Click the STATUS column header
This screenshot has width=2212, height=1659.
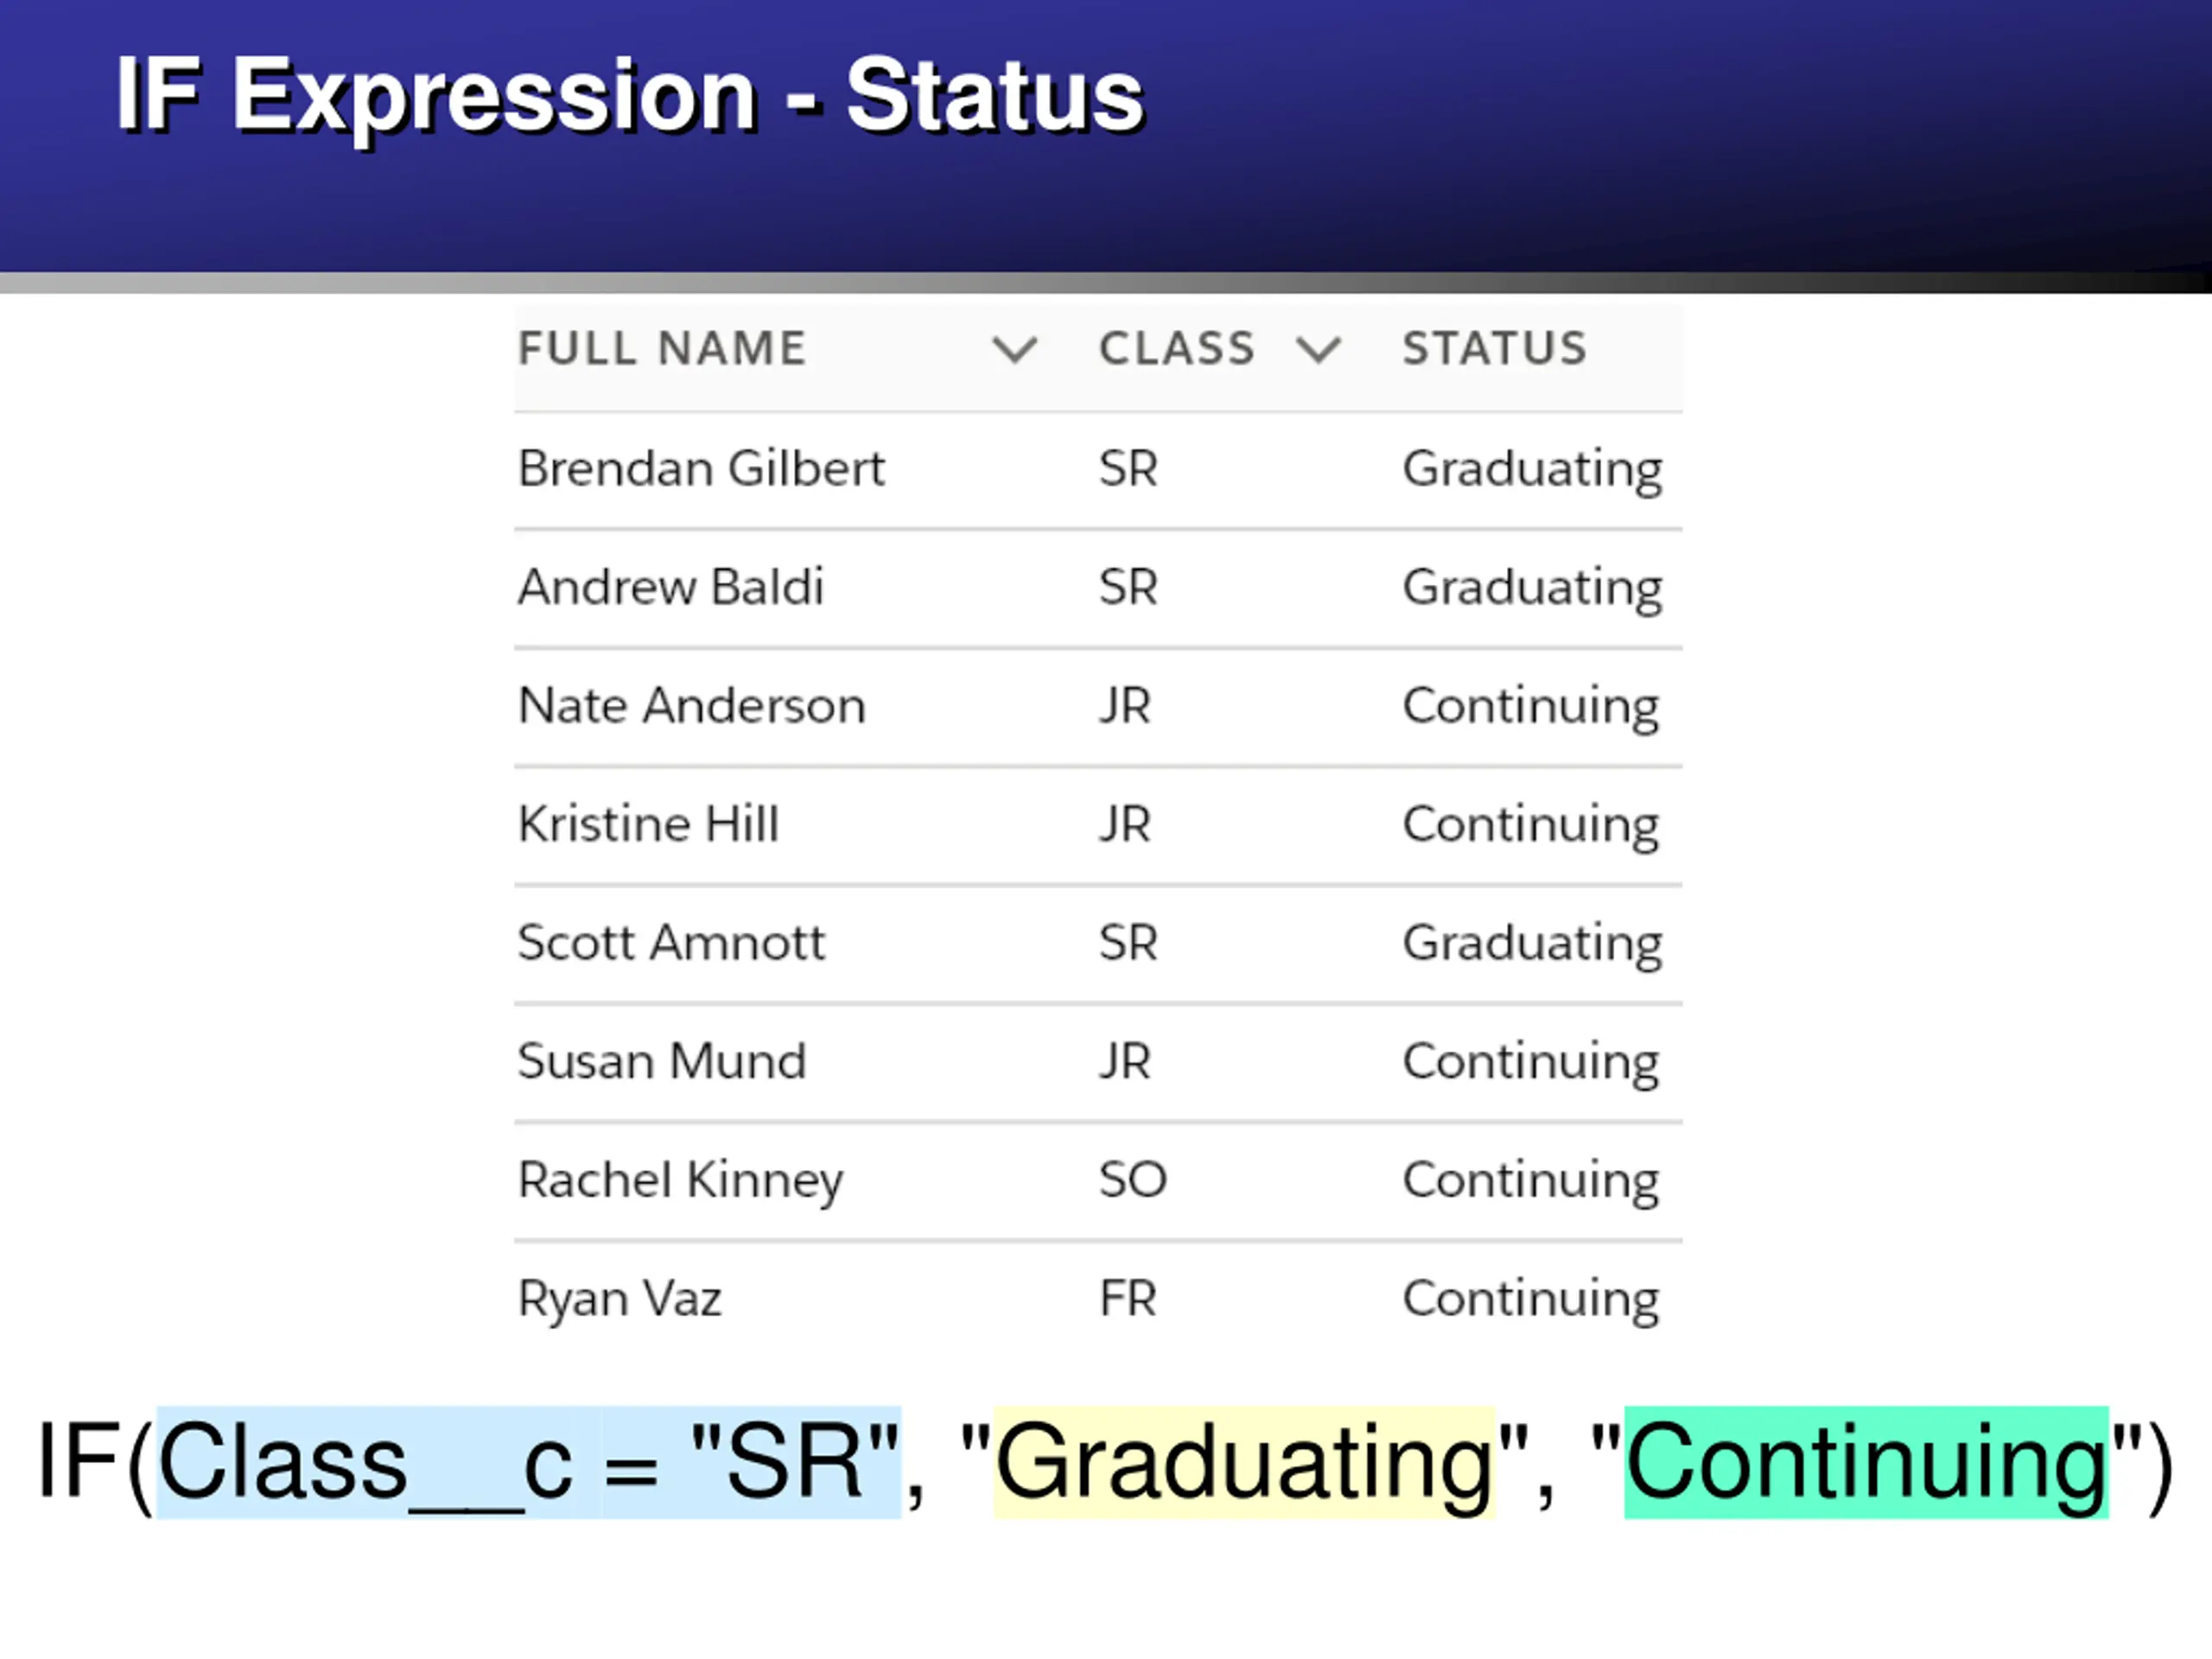1495,349
